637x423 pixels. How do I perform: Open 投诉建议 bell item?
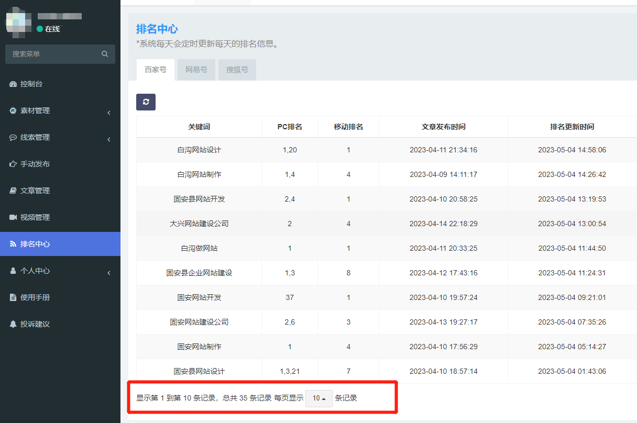tap(35, 324)
